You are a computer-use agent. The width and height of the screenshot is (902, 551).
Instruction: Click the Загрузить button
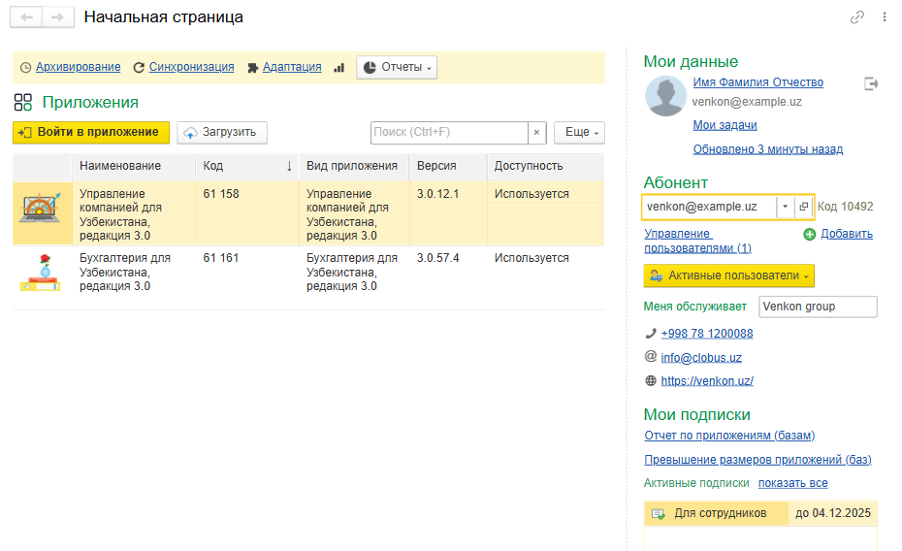point(221,132)
